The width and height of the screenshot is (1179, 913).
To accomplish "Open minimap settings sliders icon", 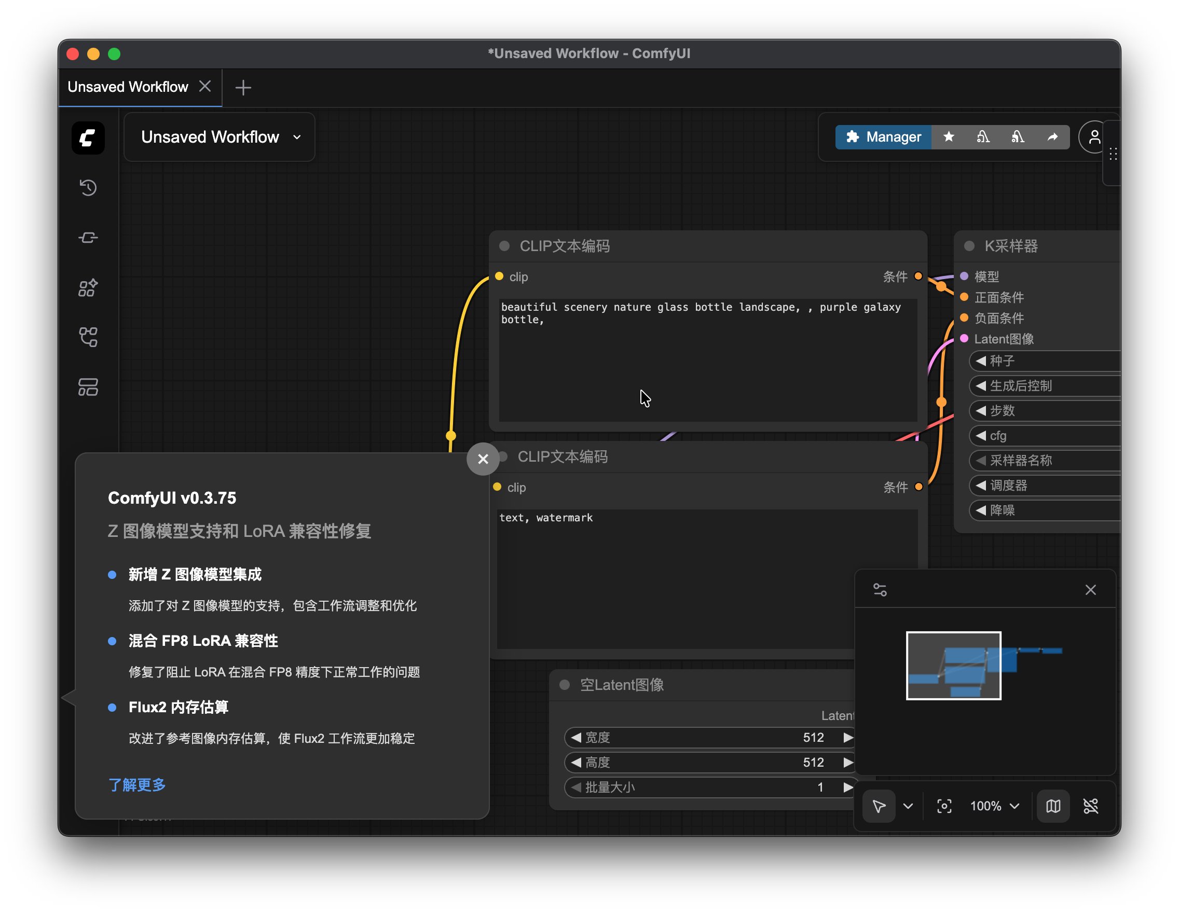I will point(880,590).
